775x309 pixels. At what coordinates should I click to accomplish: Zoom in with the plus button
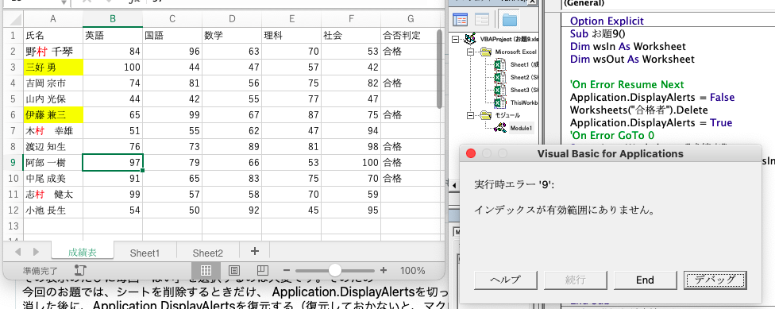click(384, 270)
